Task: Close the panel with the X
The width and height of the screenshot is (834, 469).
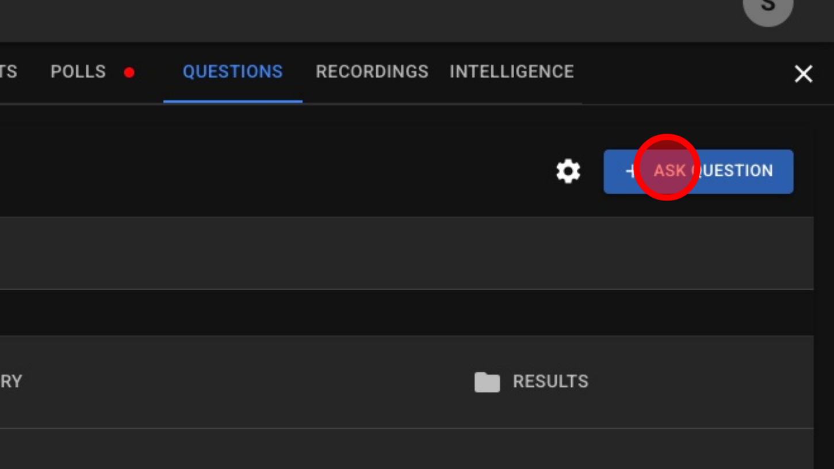Action: click(x=803, y=74)
